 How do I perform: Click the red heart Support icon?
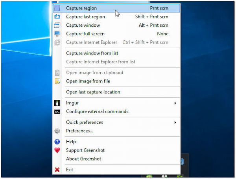[x=57, y=150]
